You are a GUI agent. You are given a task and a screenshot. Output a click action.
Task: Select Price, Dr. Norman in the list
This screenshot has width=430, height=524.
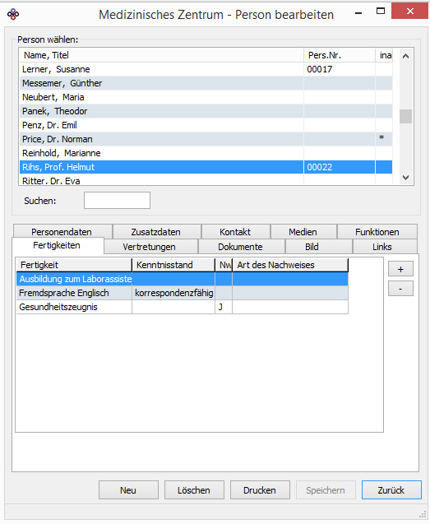206,139
